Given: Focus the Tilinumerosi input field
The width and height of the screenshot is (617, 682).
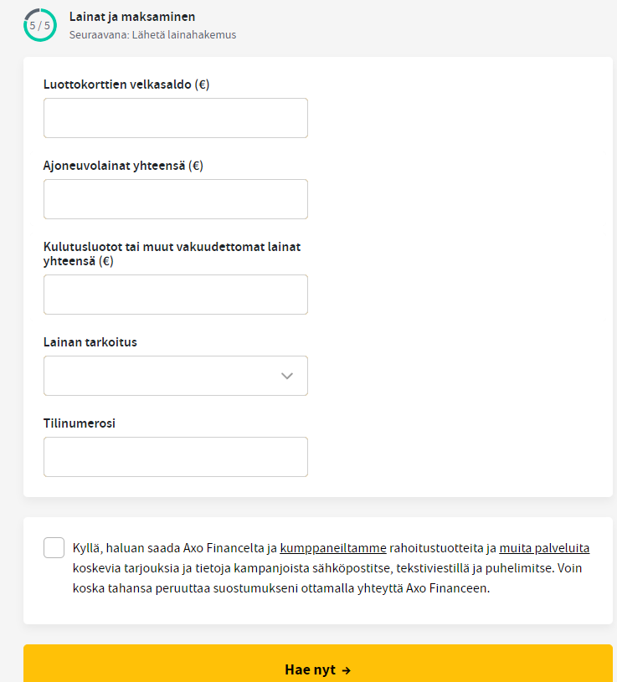Looking at the screenshot, I should click(176, 457).
